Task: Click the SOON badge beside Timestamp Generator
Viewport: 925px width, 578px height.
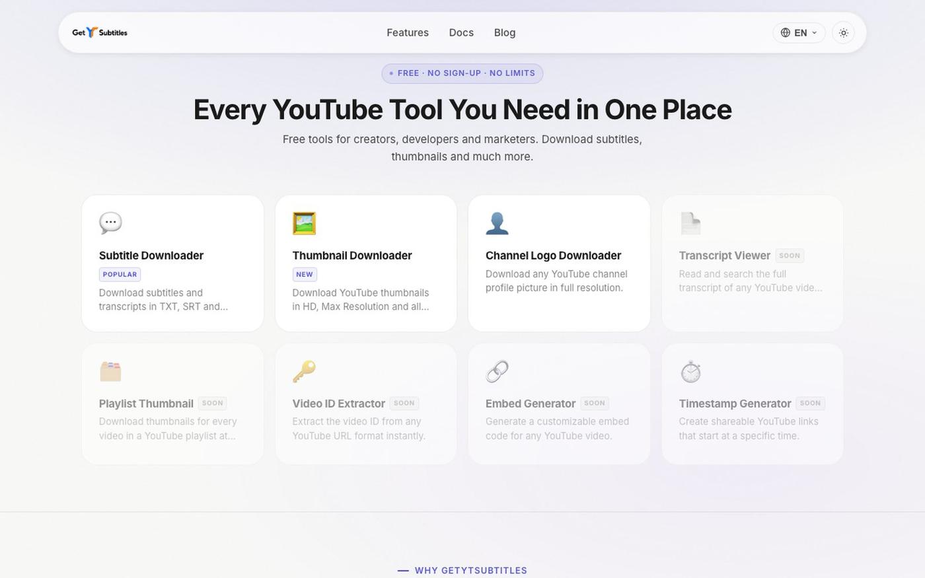Action: [x=810, y=403]
